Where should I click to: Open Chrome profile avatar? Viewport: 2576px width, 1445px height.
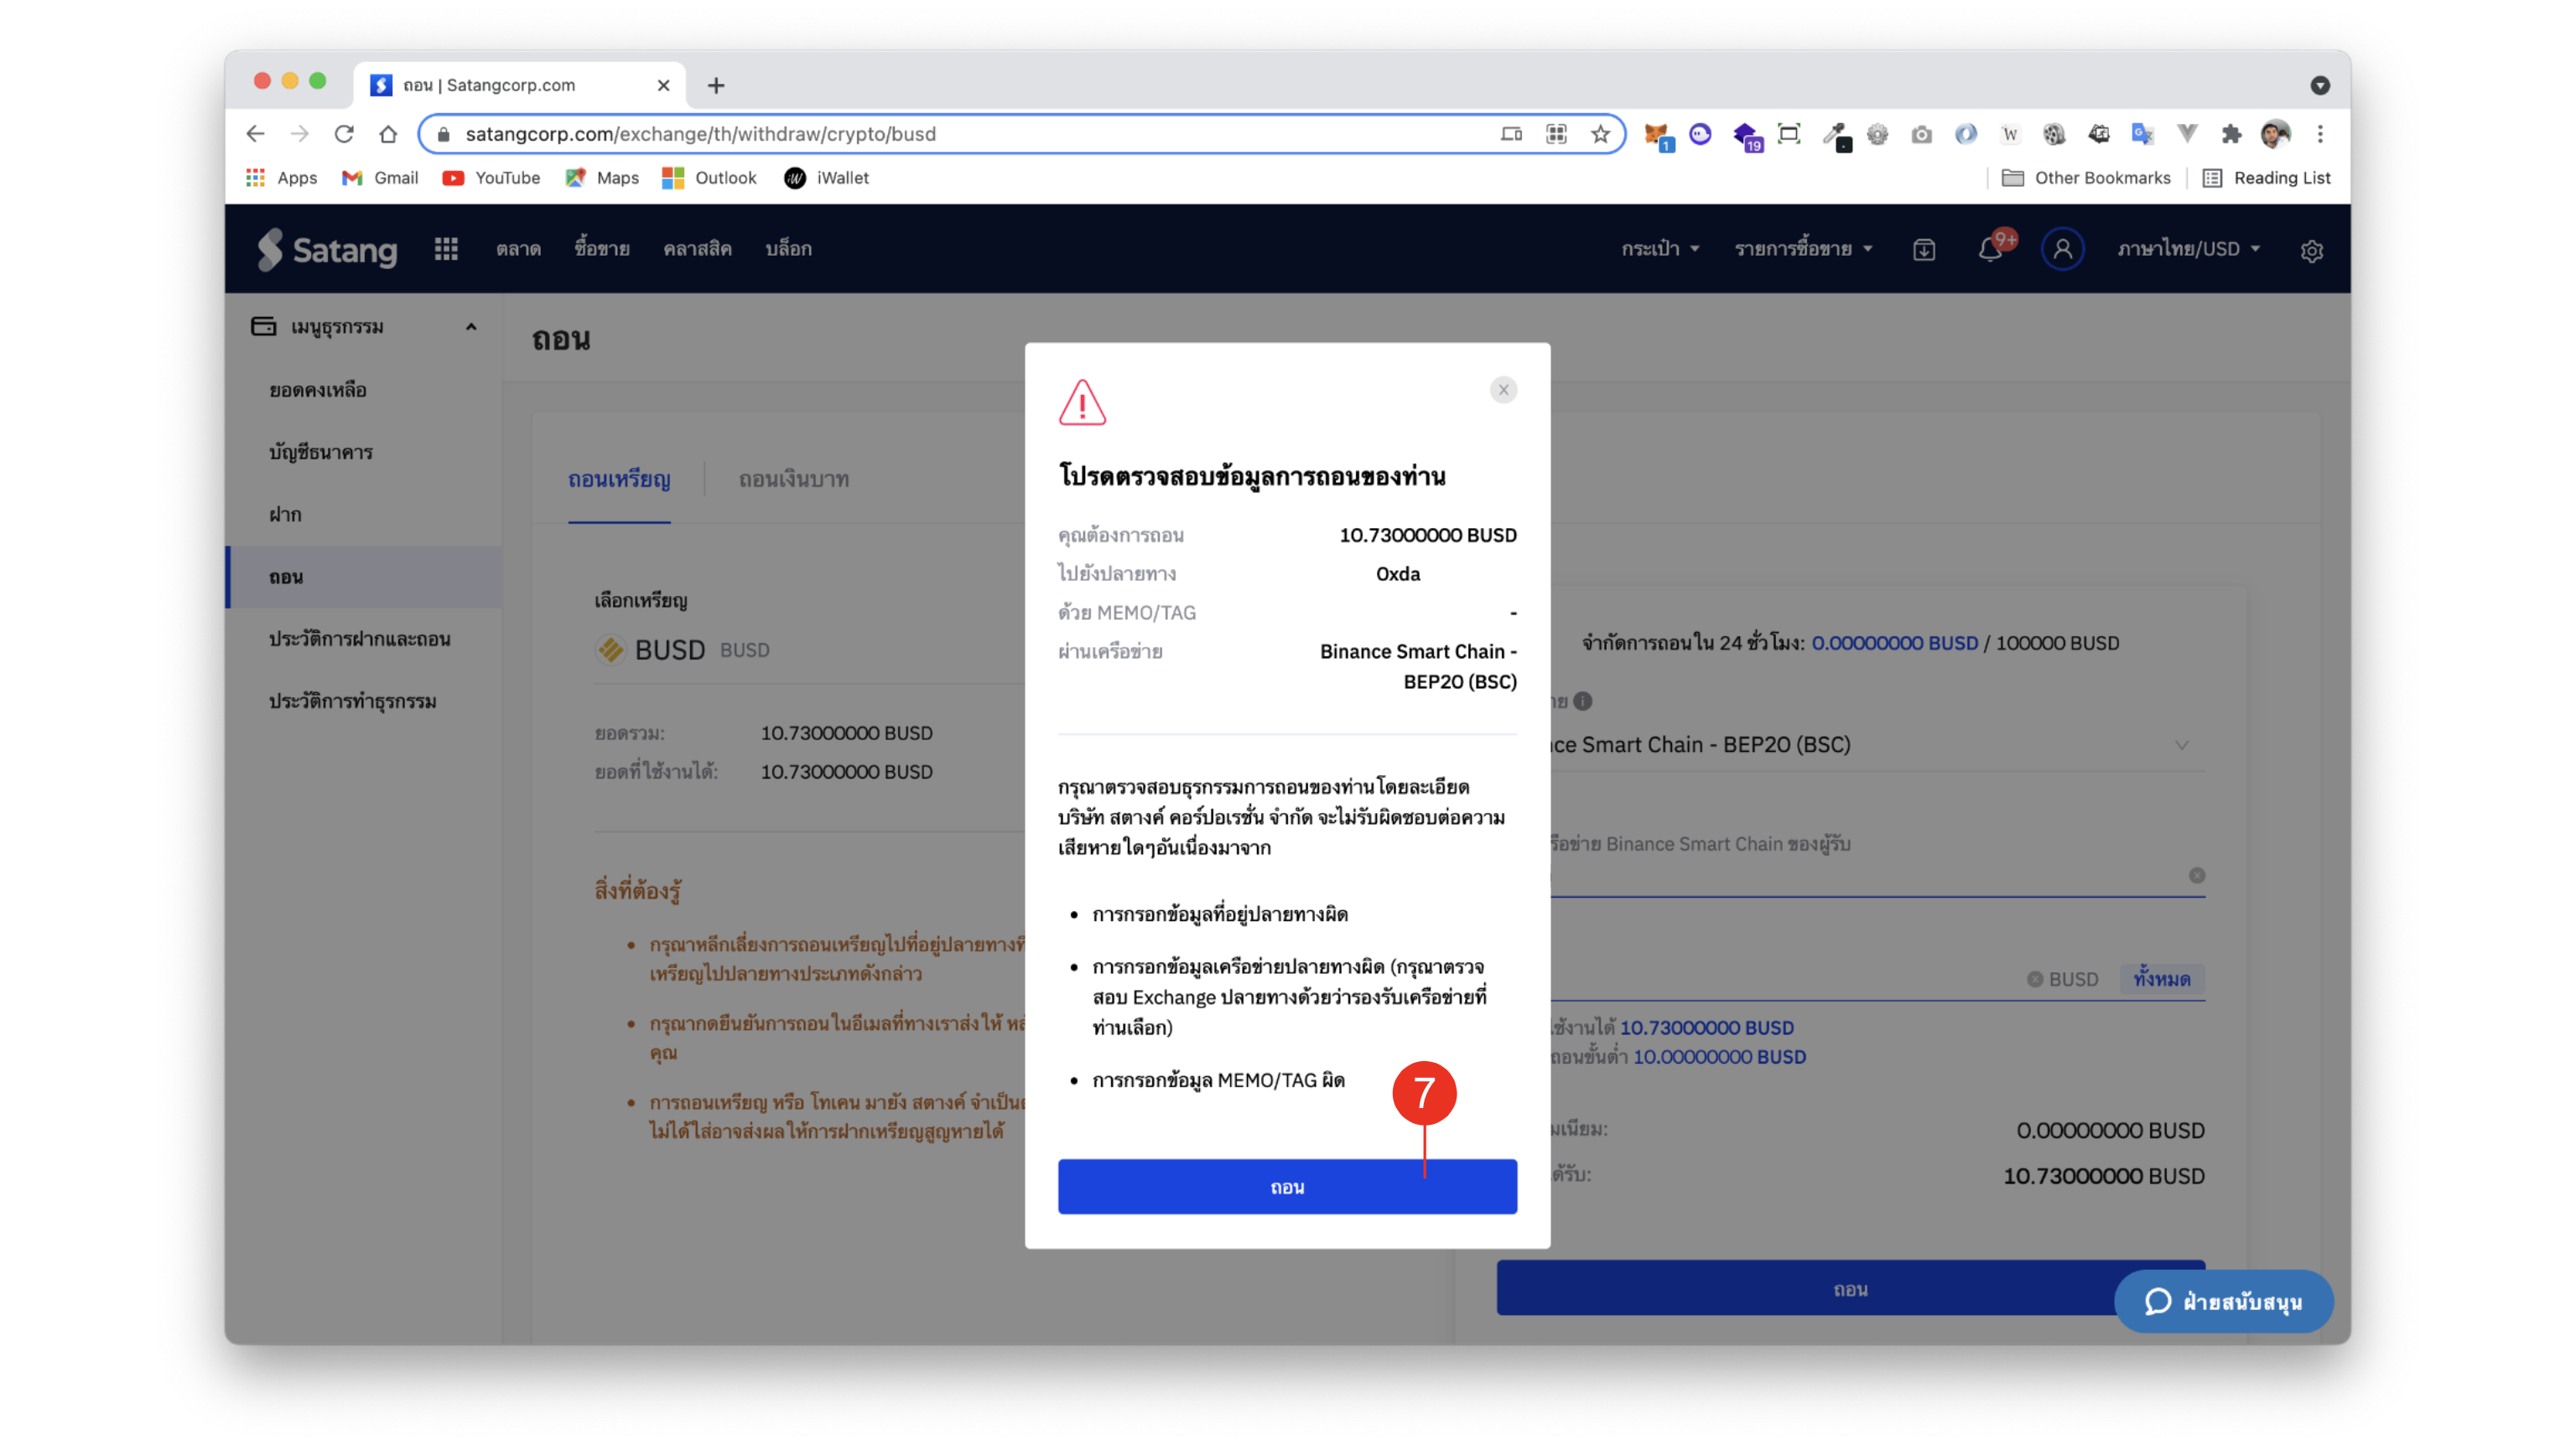[2275, 134]
